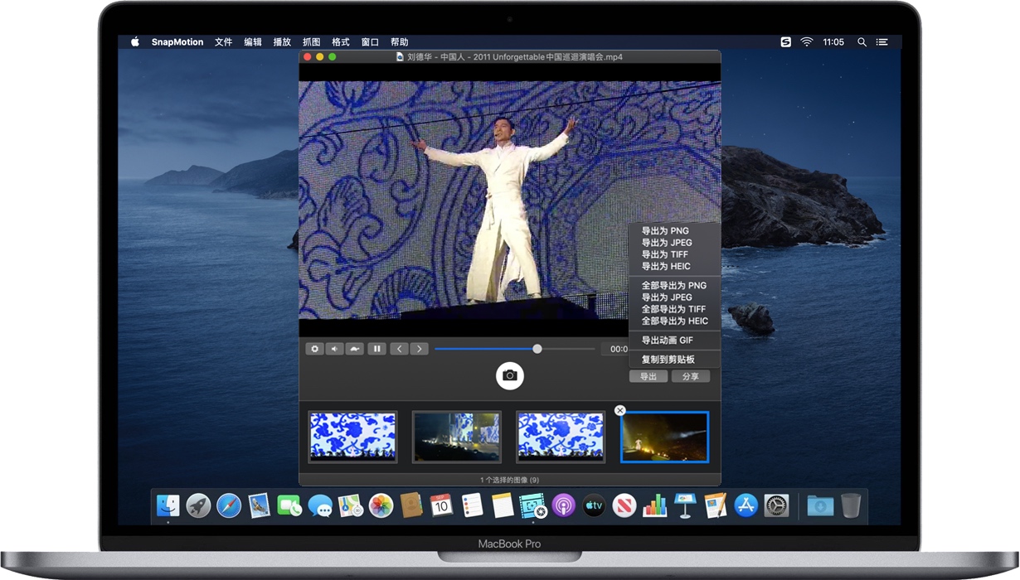This screenshot has height=580, width=1020.
Task: Open the 播放 menu
Action: [x=282, y=41]
